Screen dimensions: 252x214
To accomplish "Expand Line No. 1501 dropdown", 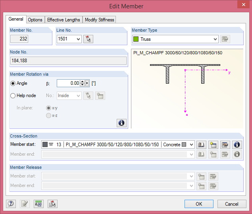I will tap(78, 39).
